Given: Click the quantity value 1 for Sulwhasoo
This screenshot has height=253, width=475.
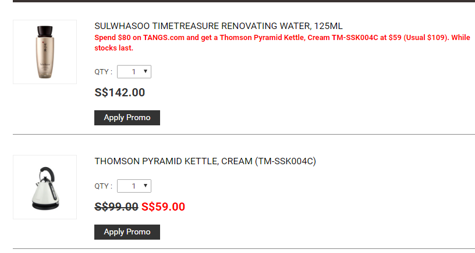Looking at the screenshot, I should pyautogui.click(x=133, y=72).
